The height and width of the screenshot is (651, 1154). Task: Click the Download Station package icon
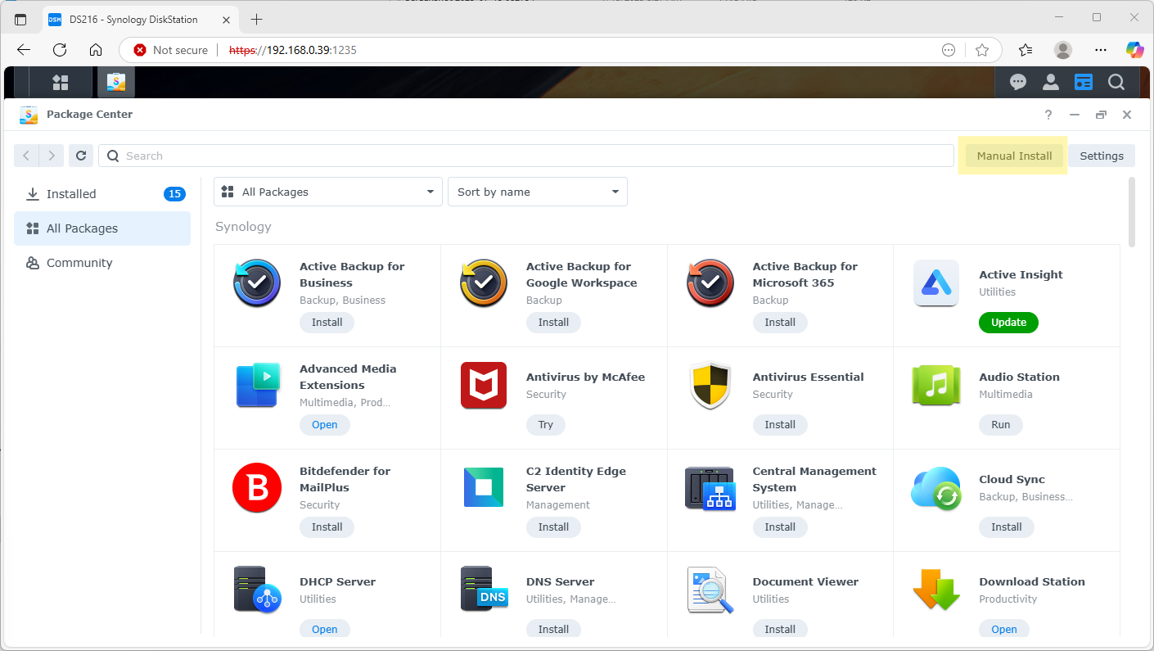click(935, 590)
